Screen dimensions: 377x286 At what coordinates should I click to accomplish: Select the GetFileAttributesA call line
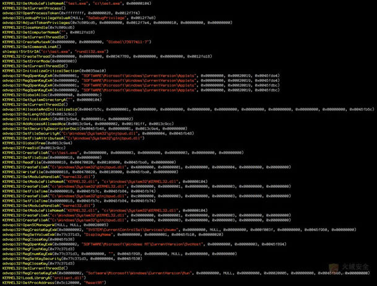(x=62, y=138)
